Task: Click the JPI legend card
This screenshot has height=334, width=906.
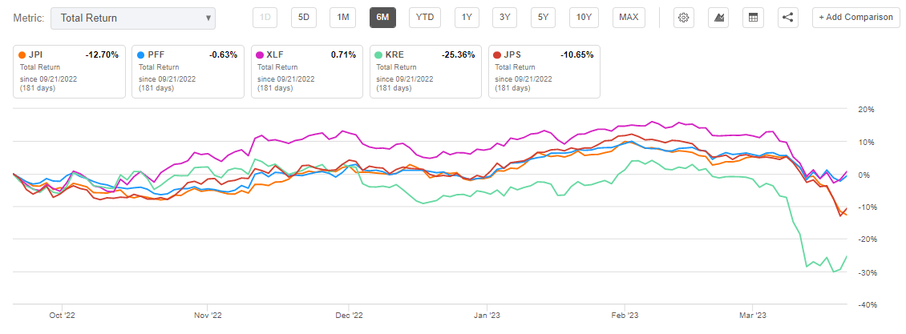Action: 69,71
